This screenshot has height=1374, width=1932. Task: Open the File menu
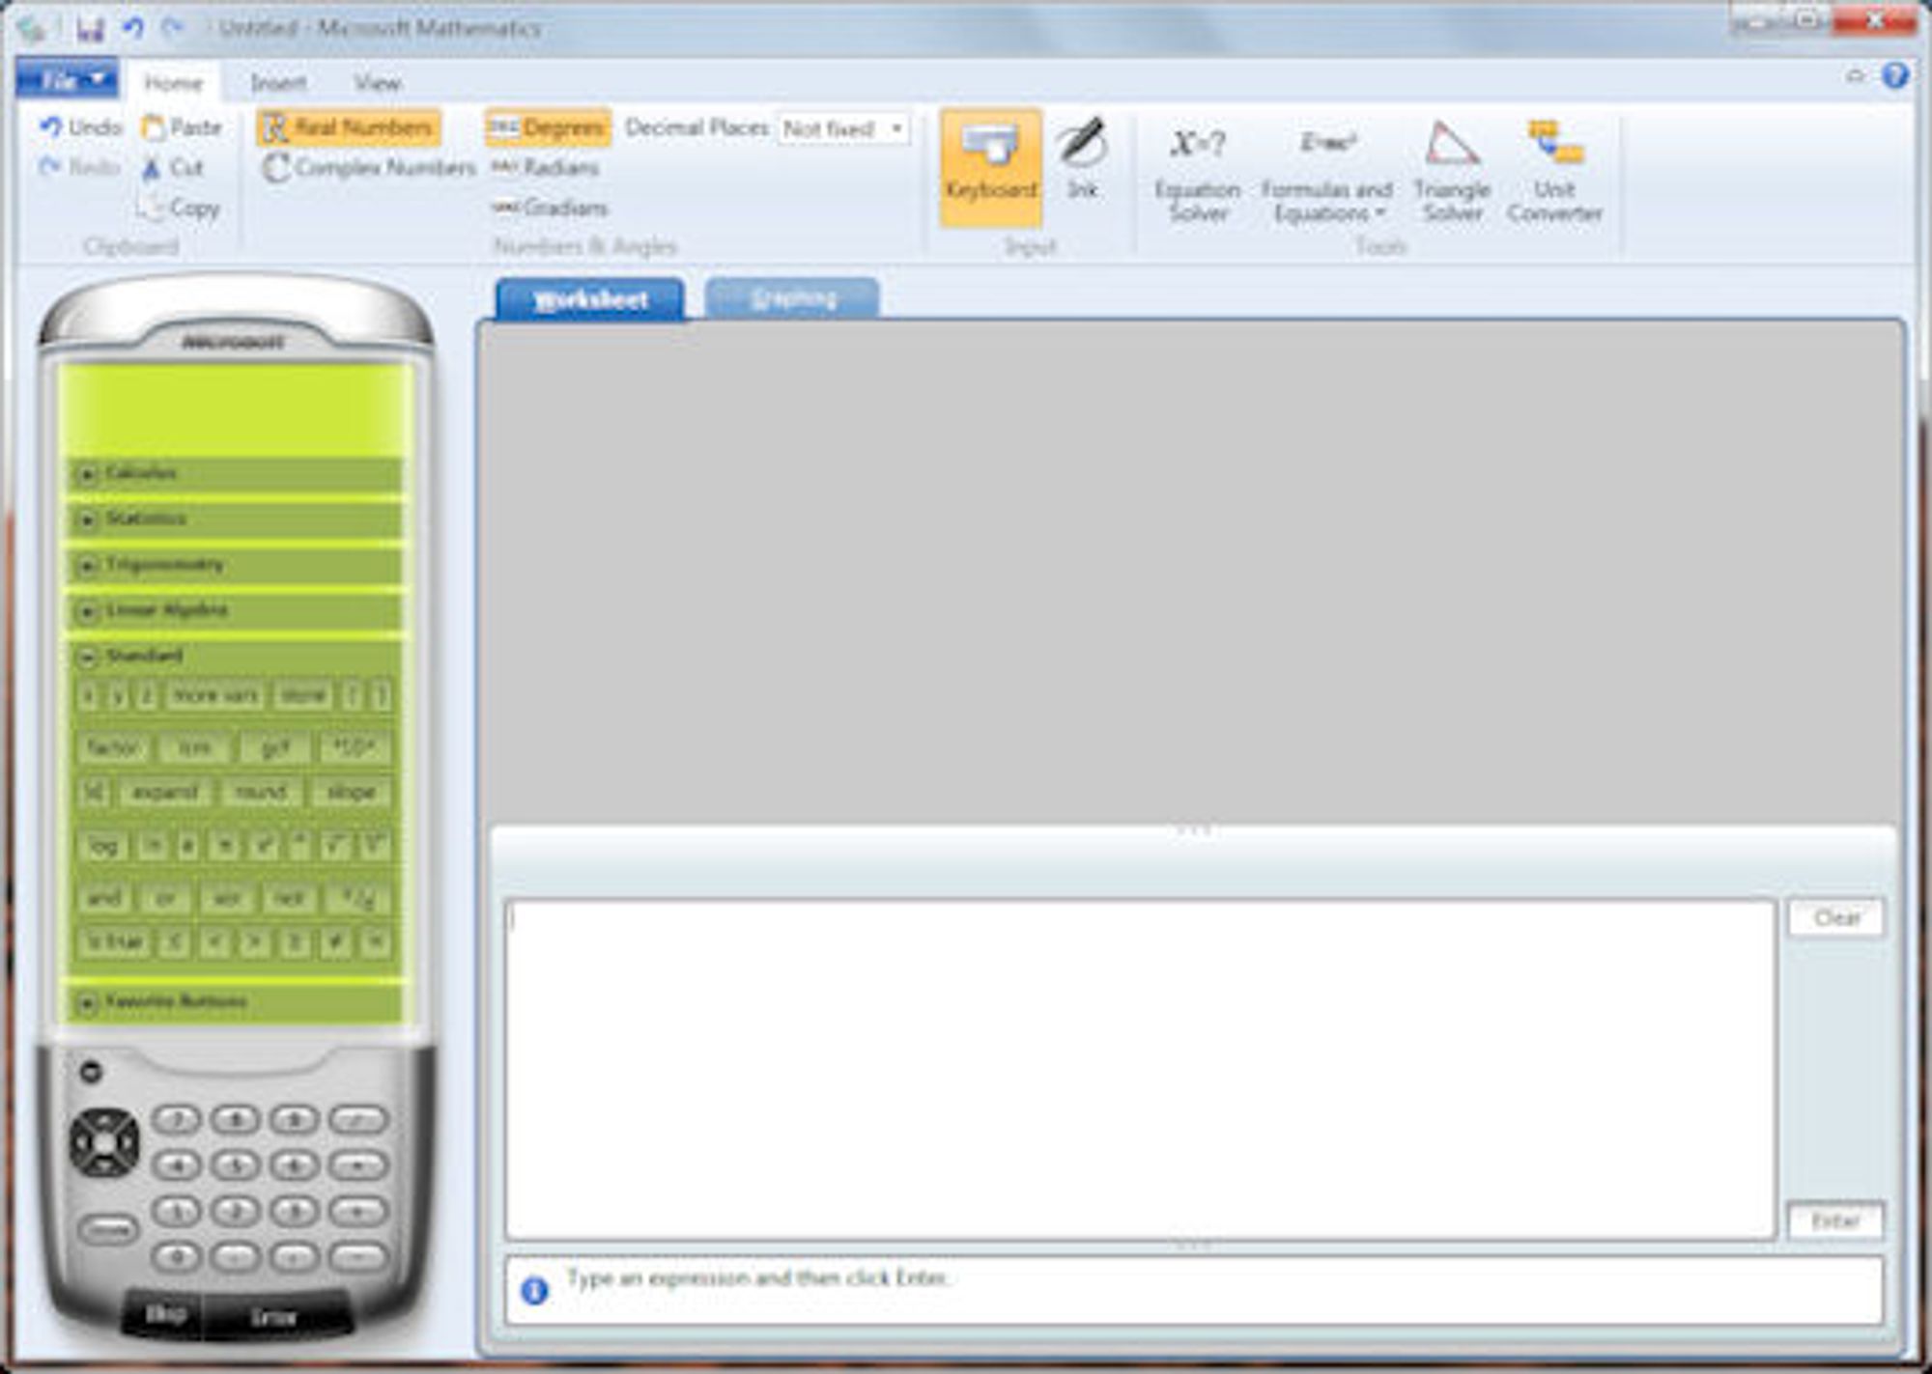click(67, 80)
